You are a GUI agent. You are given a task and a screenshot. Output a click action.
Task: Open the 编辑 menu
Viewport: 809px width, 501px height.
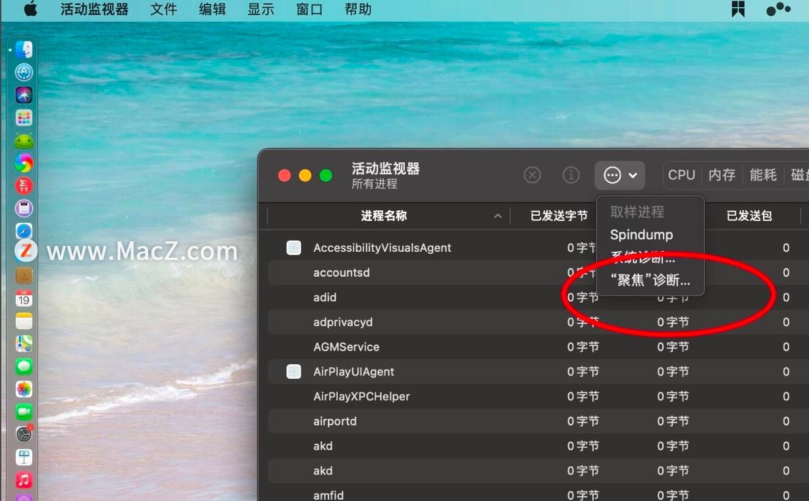tap(213, 10)
